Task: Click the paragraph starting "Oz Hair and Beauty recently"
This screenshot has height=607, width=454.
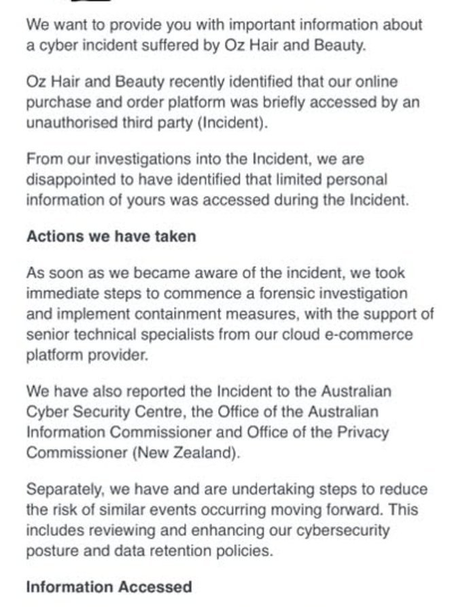Action: click(x=223, y=102)
